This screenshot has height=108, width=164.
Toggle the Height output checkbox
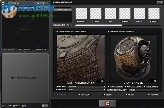point(127,95)
